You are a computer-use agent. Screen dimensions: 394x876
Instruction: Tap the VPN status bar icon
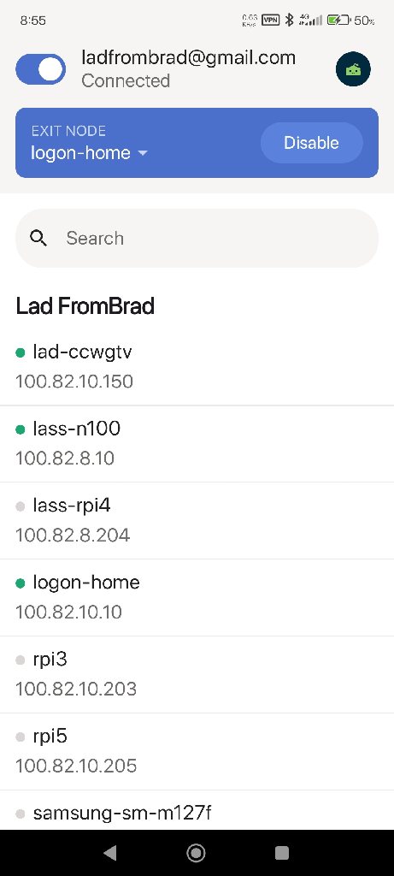(271, 21)
